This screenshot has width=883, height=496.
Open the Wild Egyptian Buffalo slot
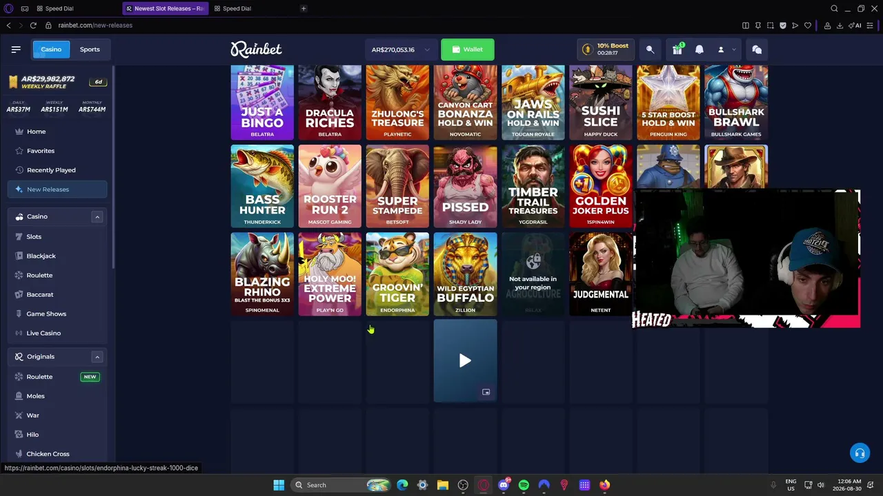click(465, 274)
